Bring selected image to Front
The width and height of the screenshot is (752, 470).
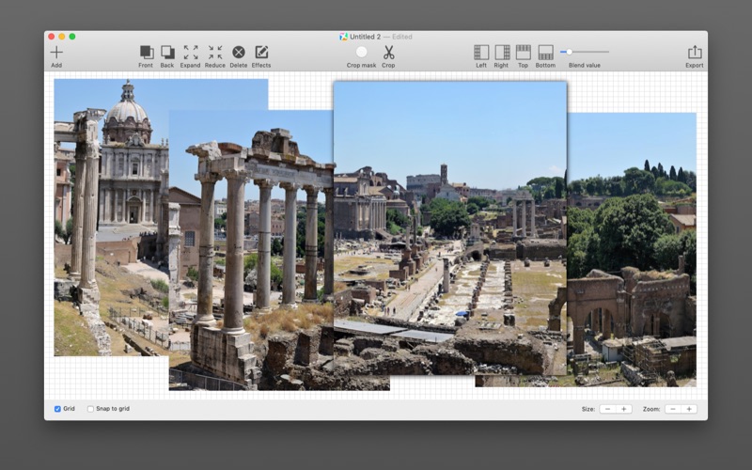(x=147, y=53)
